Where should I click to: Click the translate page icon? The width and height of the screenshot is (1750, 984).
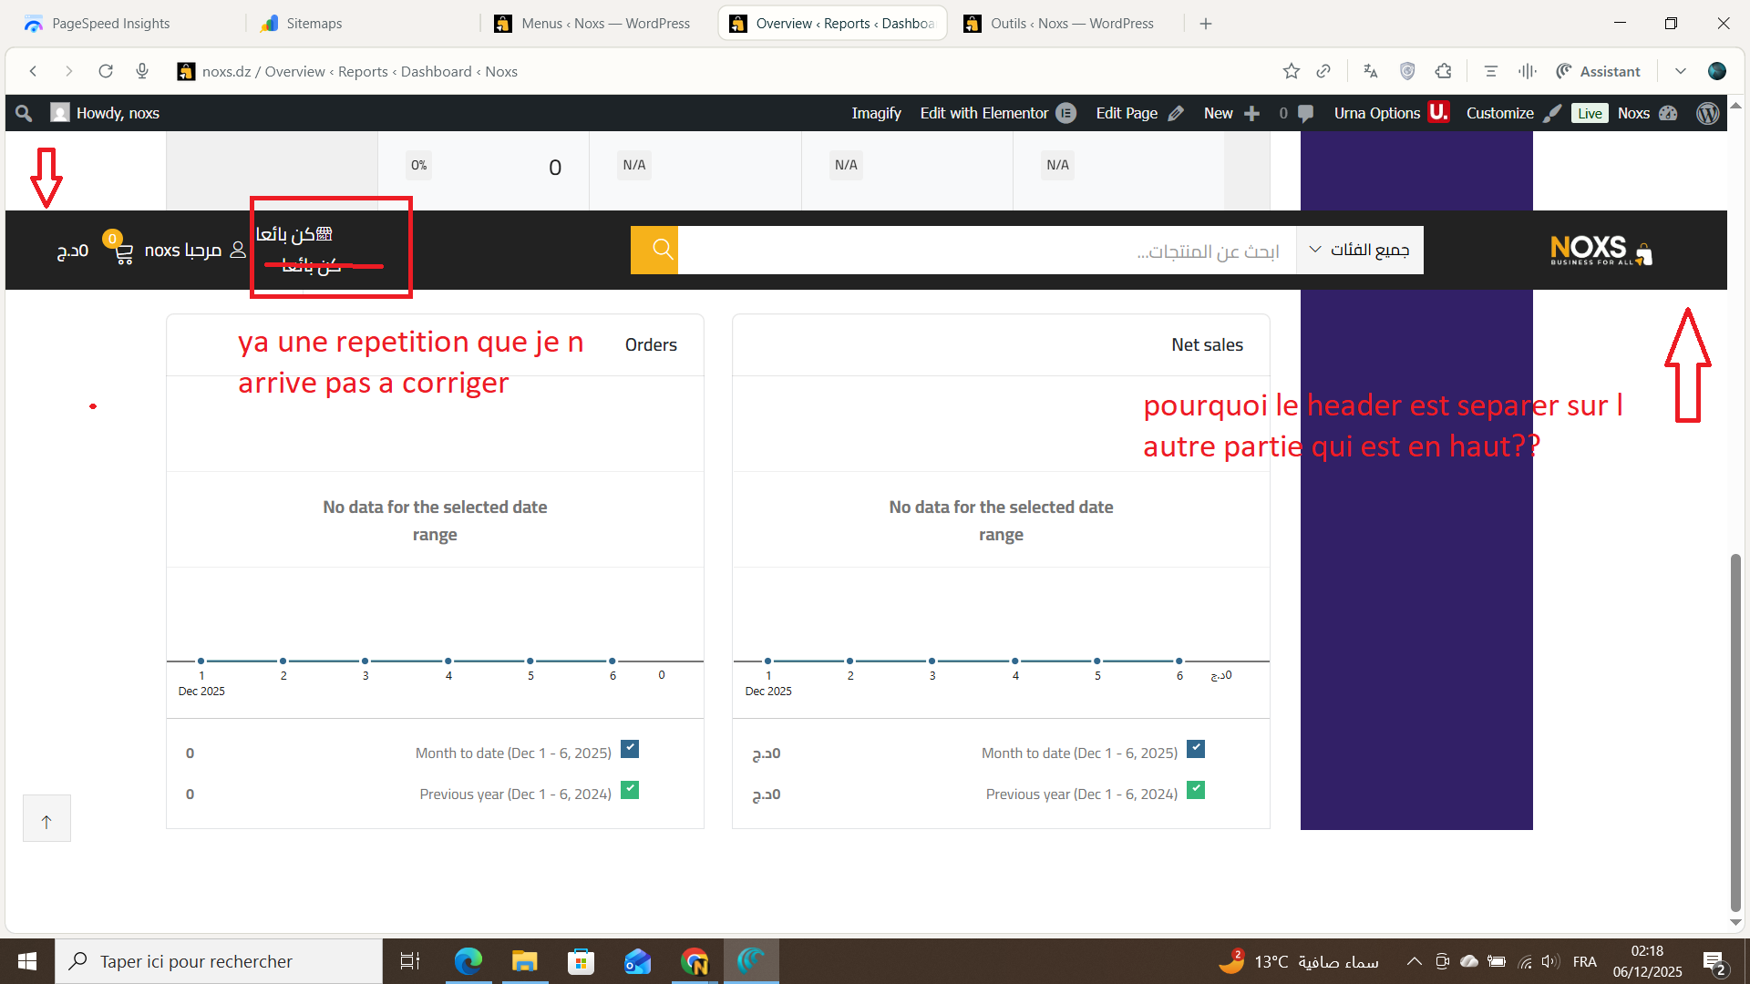(1370, 71)
